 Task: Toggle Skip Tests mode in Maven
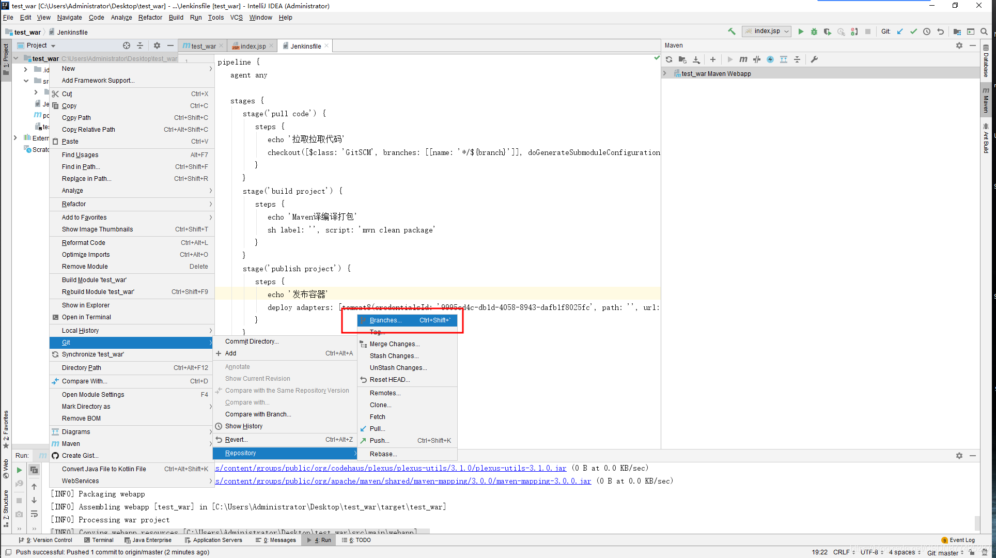click(x=770, y=59)
